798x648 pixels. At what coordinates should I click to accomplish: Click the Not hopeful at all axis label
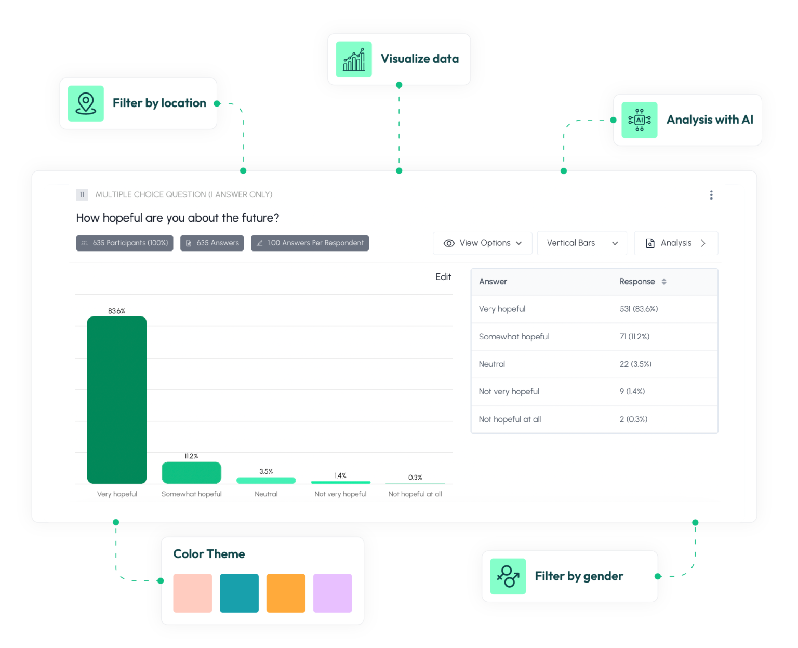[x=415, y=494]
